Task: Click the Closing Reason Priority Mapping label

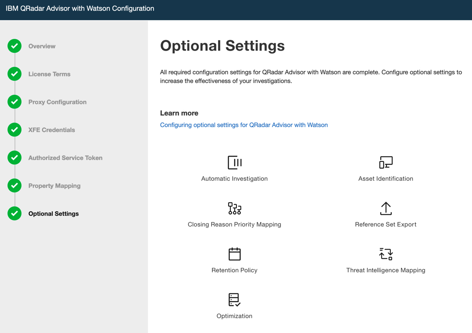Action: 235,224
